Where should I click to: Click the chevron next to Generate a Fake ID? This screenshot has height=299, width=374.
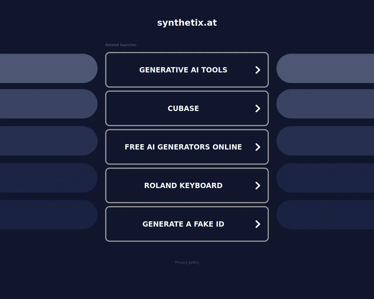258,224
